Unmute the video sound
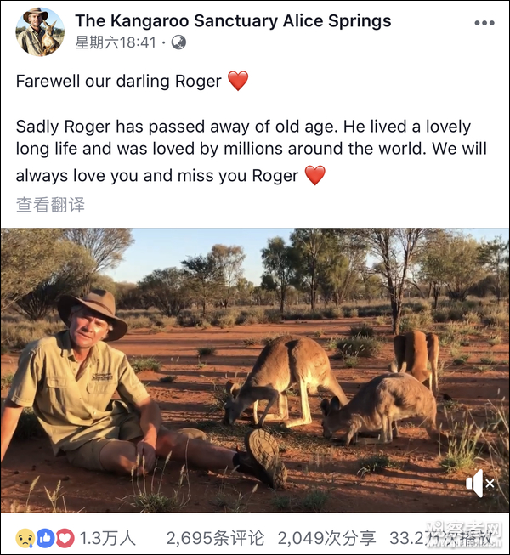Image resolution: width=510 pixels, height=555 pixels. pos(480,484)
